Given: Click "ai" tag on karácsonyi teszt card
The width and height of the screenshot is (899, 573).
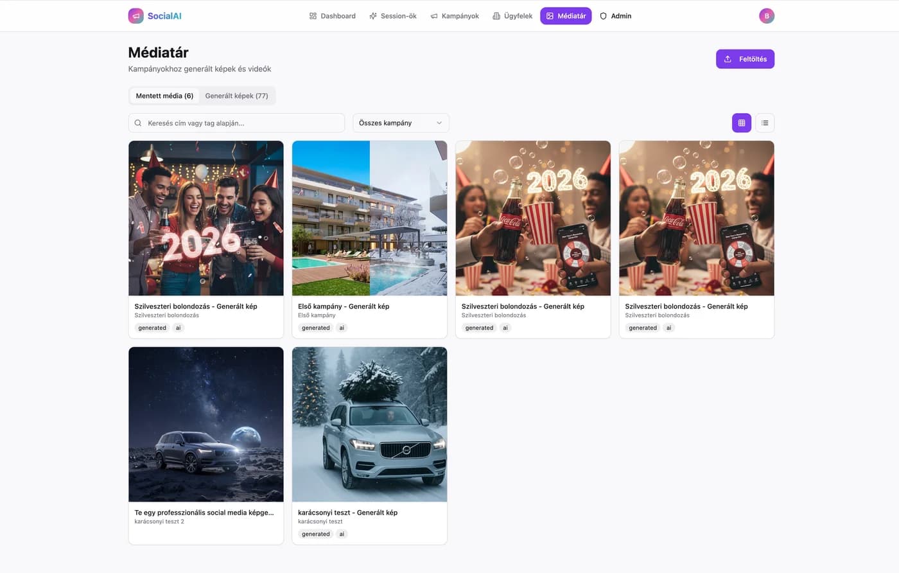Looking at the screenshot, I should click(x=342, y=534).
